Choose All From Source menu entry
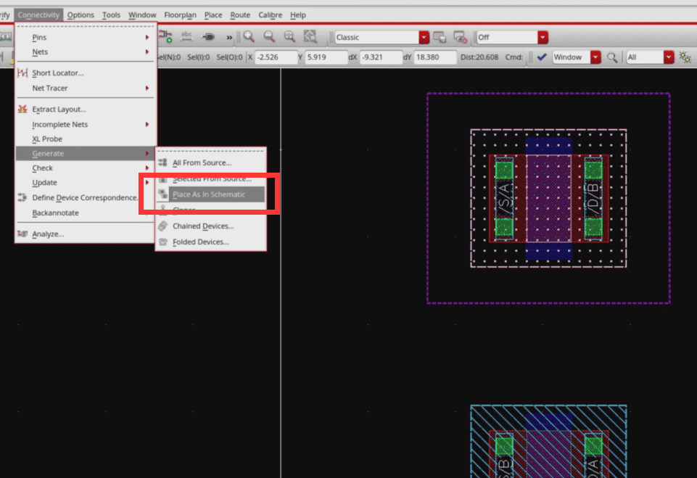This screenshot has height=478, width=697. pos(202,162)
